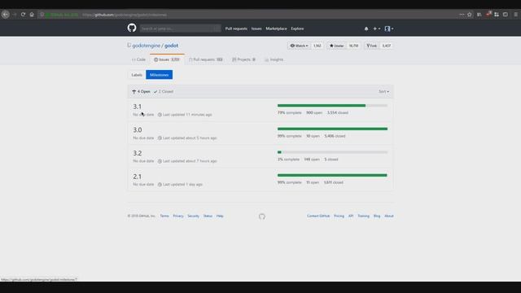Open the browser library icon
The height and width of the screenshot is (293, 521).
pyautogui.click(x=479, y=15)
